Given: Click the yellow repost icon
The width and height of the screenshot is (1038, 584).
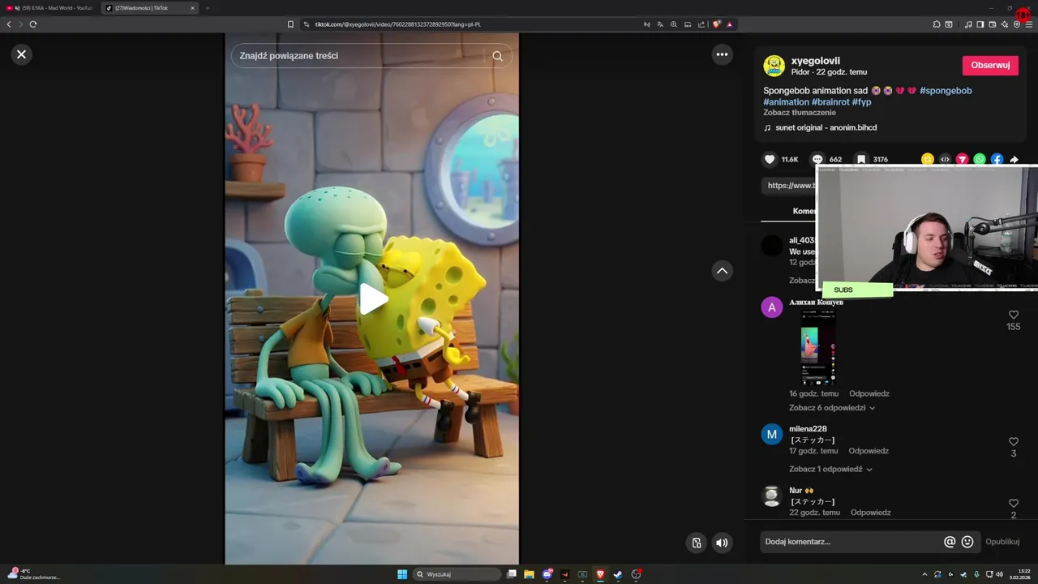Looking at the screenshot, I should click(x=927, y=160).
